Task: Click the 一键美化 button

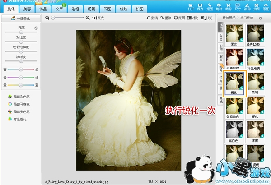Action: coord(21,18)
